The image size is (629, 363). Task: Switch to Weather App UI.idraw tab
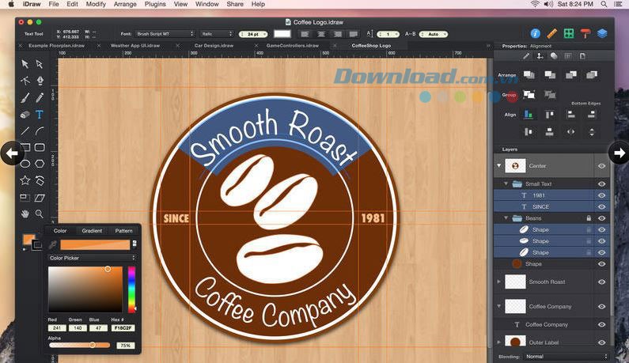(135, 46)
